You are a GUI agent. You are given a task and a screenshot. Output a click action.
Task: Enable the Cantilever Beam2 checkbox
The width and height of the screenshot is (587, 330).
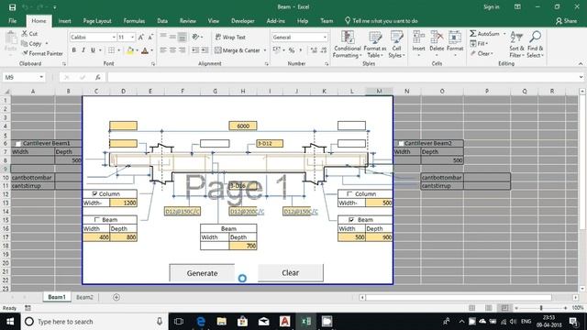(401, 143)
